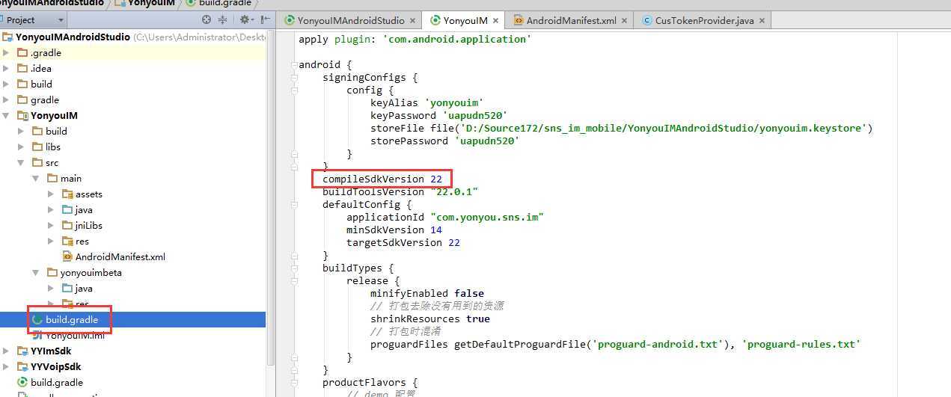Click the YonyouIM module folder icon

(22, 116)
